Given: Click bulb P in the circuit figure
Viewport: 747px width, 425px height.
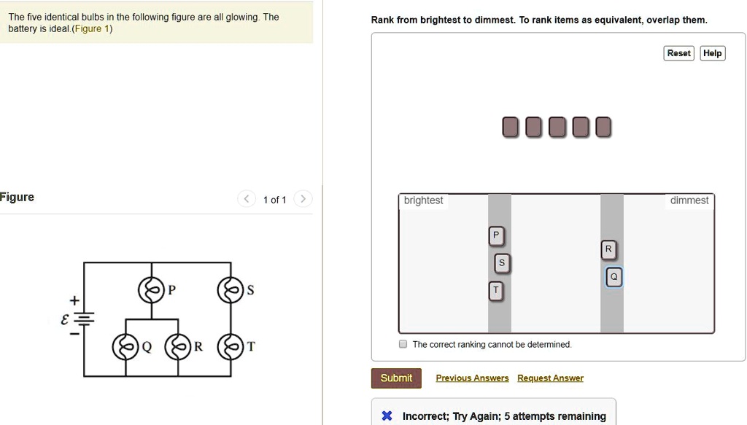Looking at the screenshot, I should [x=151, y=290].
